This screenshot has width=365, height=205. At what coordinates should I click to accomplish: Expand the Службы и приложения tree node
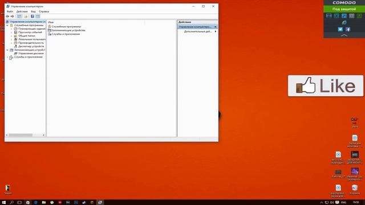click(7, 57)
